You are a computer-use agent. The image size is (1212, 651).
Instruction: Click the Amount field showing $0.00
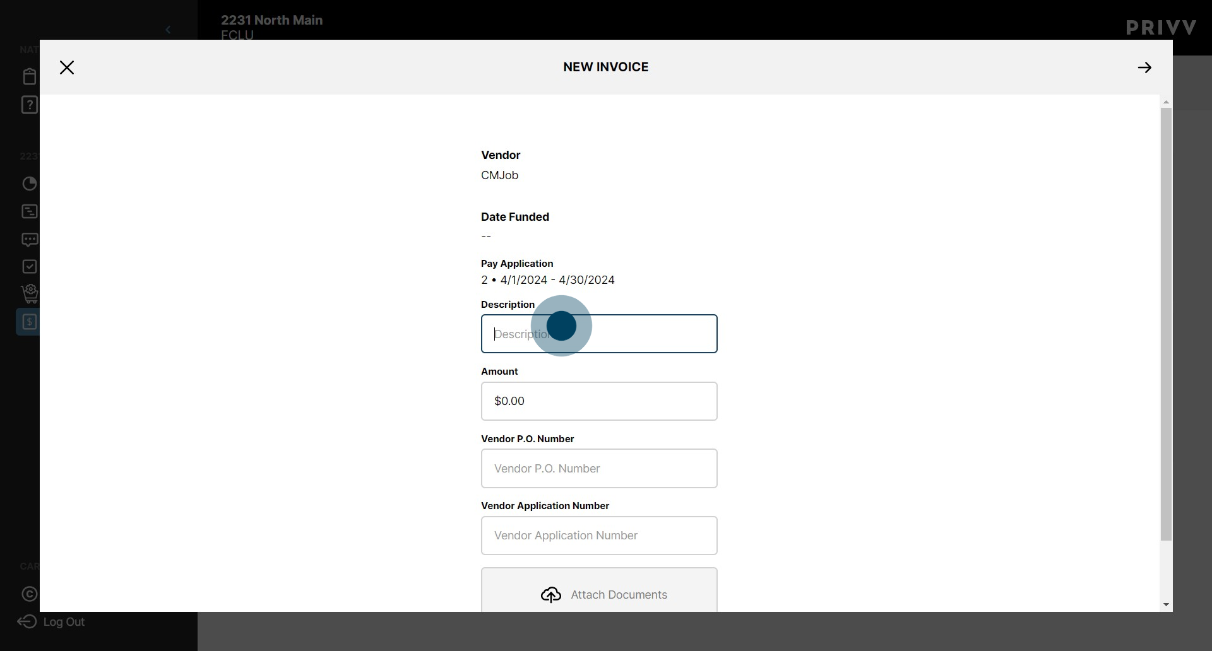(599, 401)
